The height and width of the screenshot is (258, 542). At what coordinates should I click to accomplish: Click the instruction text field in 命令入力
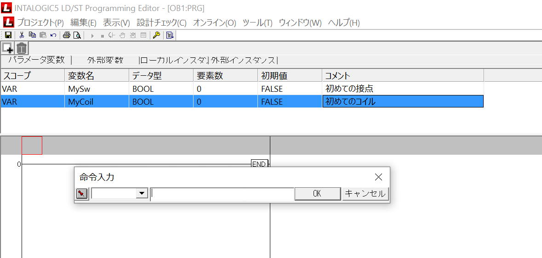click(x=223, y=194)
